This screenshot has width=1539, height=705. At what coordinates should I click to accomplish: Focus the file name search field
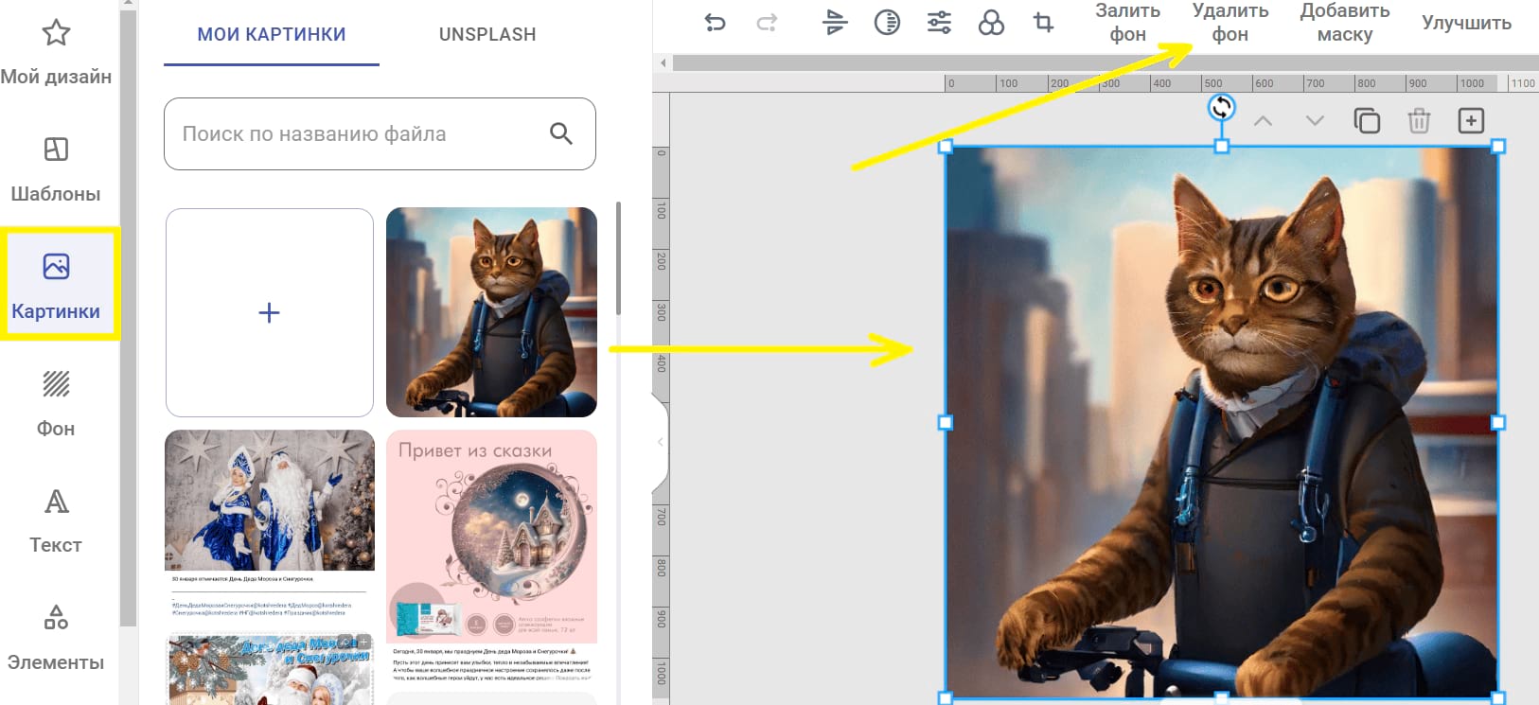coord(380,134)
